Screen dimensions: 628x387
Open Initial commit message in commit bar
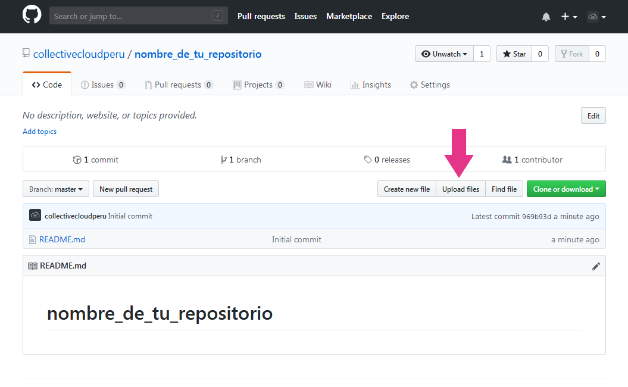coord(130,216)
